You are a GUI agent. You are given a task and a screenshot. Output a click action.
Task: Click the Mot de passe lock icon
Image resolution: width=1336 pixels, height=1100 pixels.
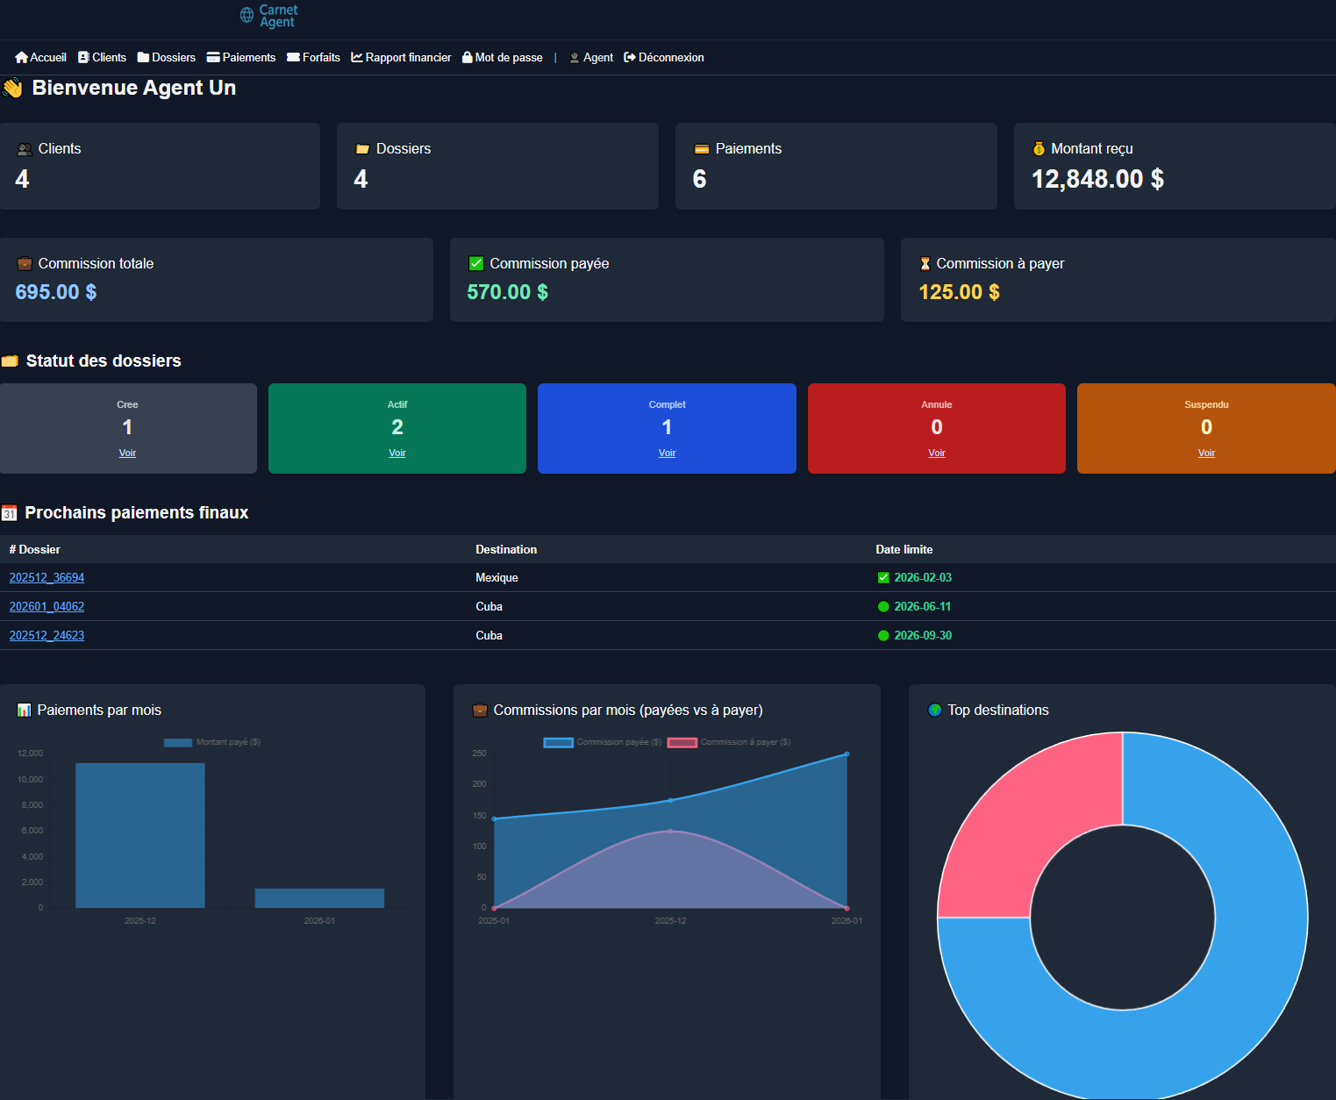pos(468,57)
